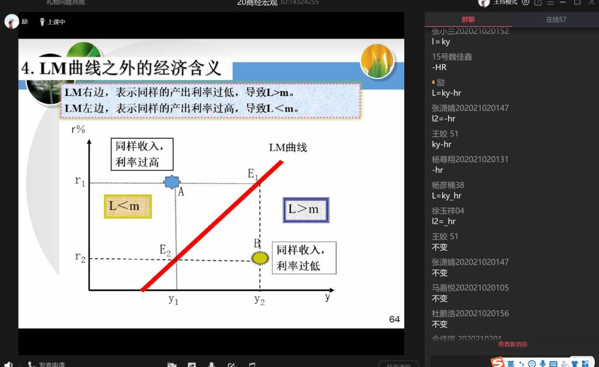Click the upper 同样收入，利率过高 box
Viewport: 599px width, 367px height.
(x=142, y=154)
